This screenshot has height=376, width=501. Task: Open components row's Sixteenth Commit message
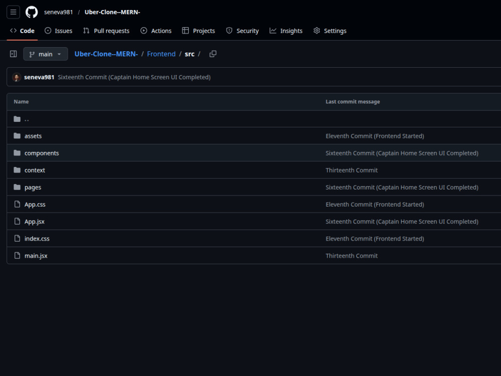click(x=402, y=153)
